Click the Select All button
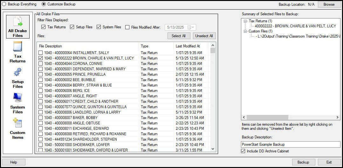Viewport: 343px width, 168px height. coord(179,36)
